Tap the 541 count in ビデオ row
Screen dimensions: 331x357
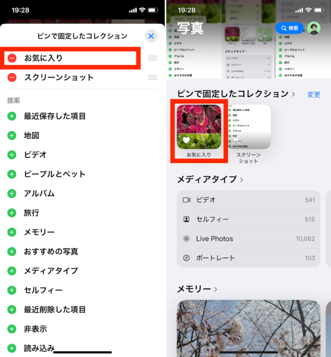coord(310,200)
